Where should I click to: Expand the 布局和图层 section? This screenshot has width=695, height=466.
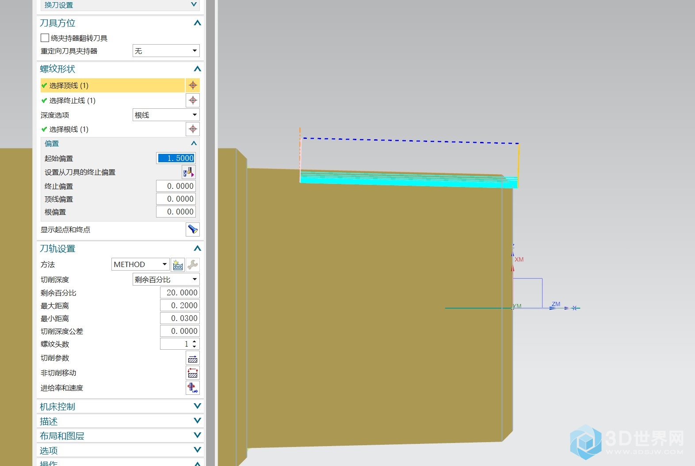click(x=197, y=435)
